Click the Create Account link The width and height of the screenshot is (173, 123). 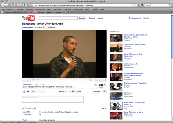135,18
